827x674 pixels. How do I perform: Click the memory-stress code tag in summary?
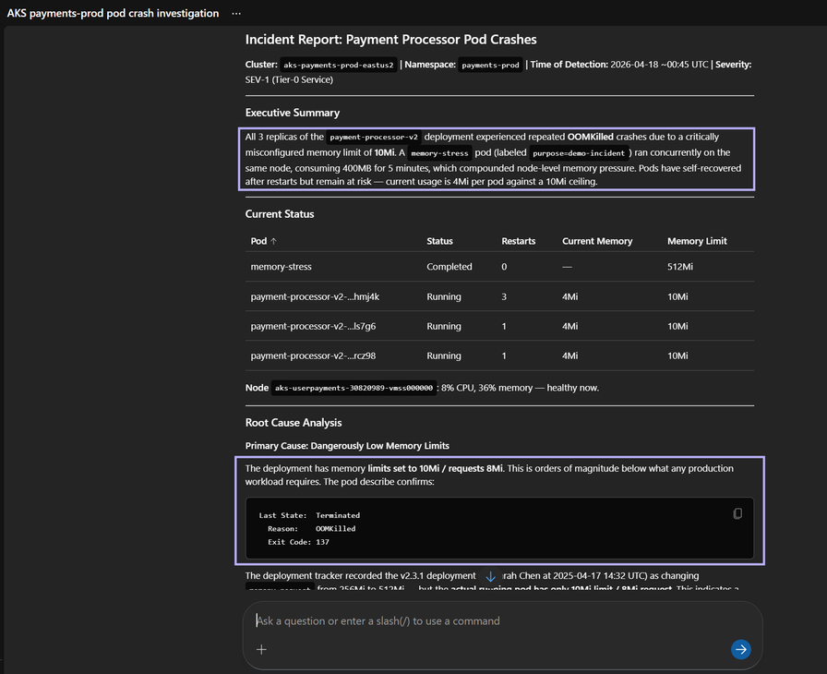(x=439, y=153)
